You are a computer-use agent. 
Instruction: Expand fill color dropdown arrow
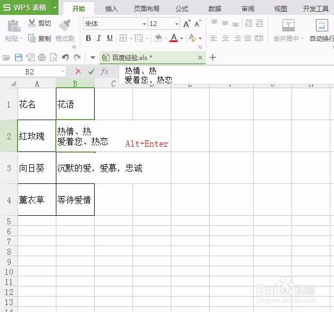(x=165, y=38)
